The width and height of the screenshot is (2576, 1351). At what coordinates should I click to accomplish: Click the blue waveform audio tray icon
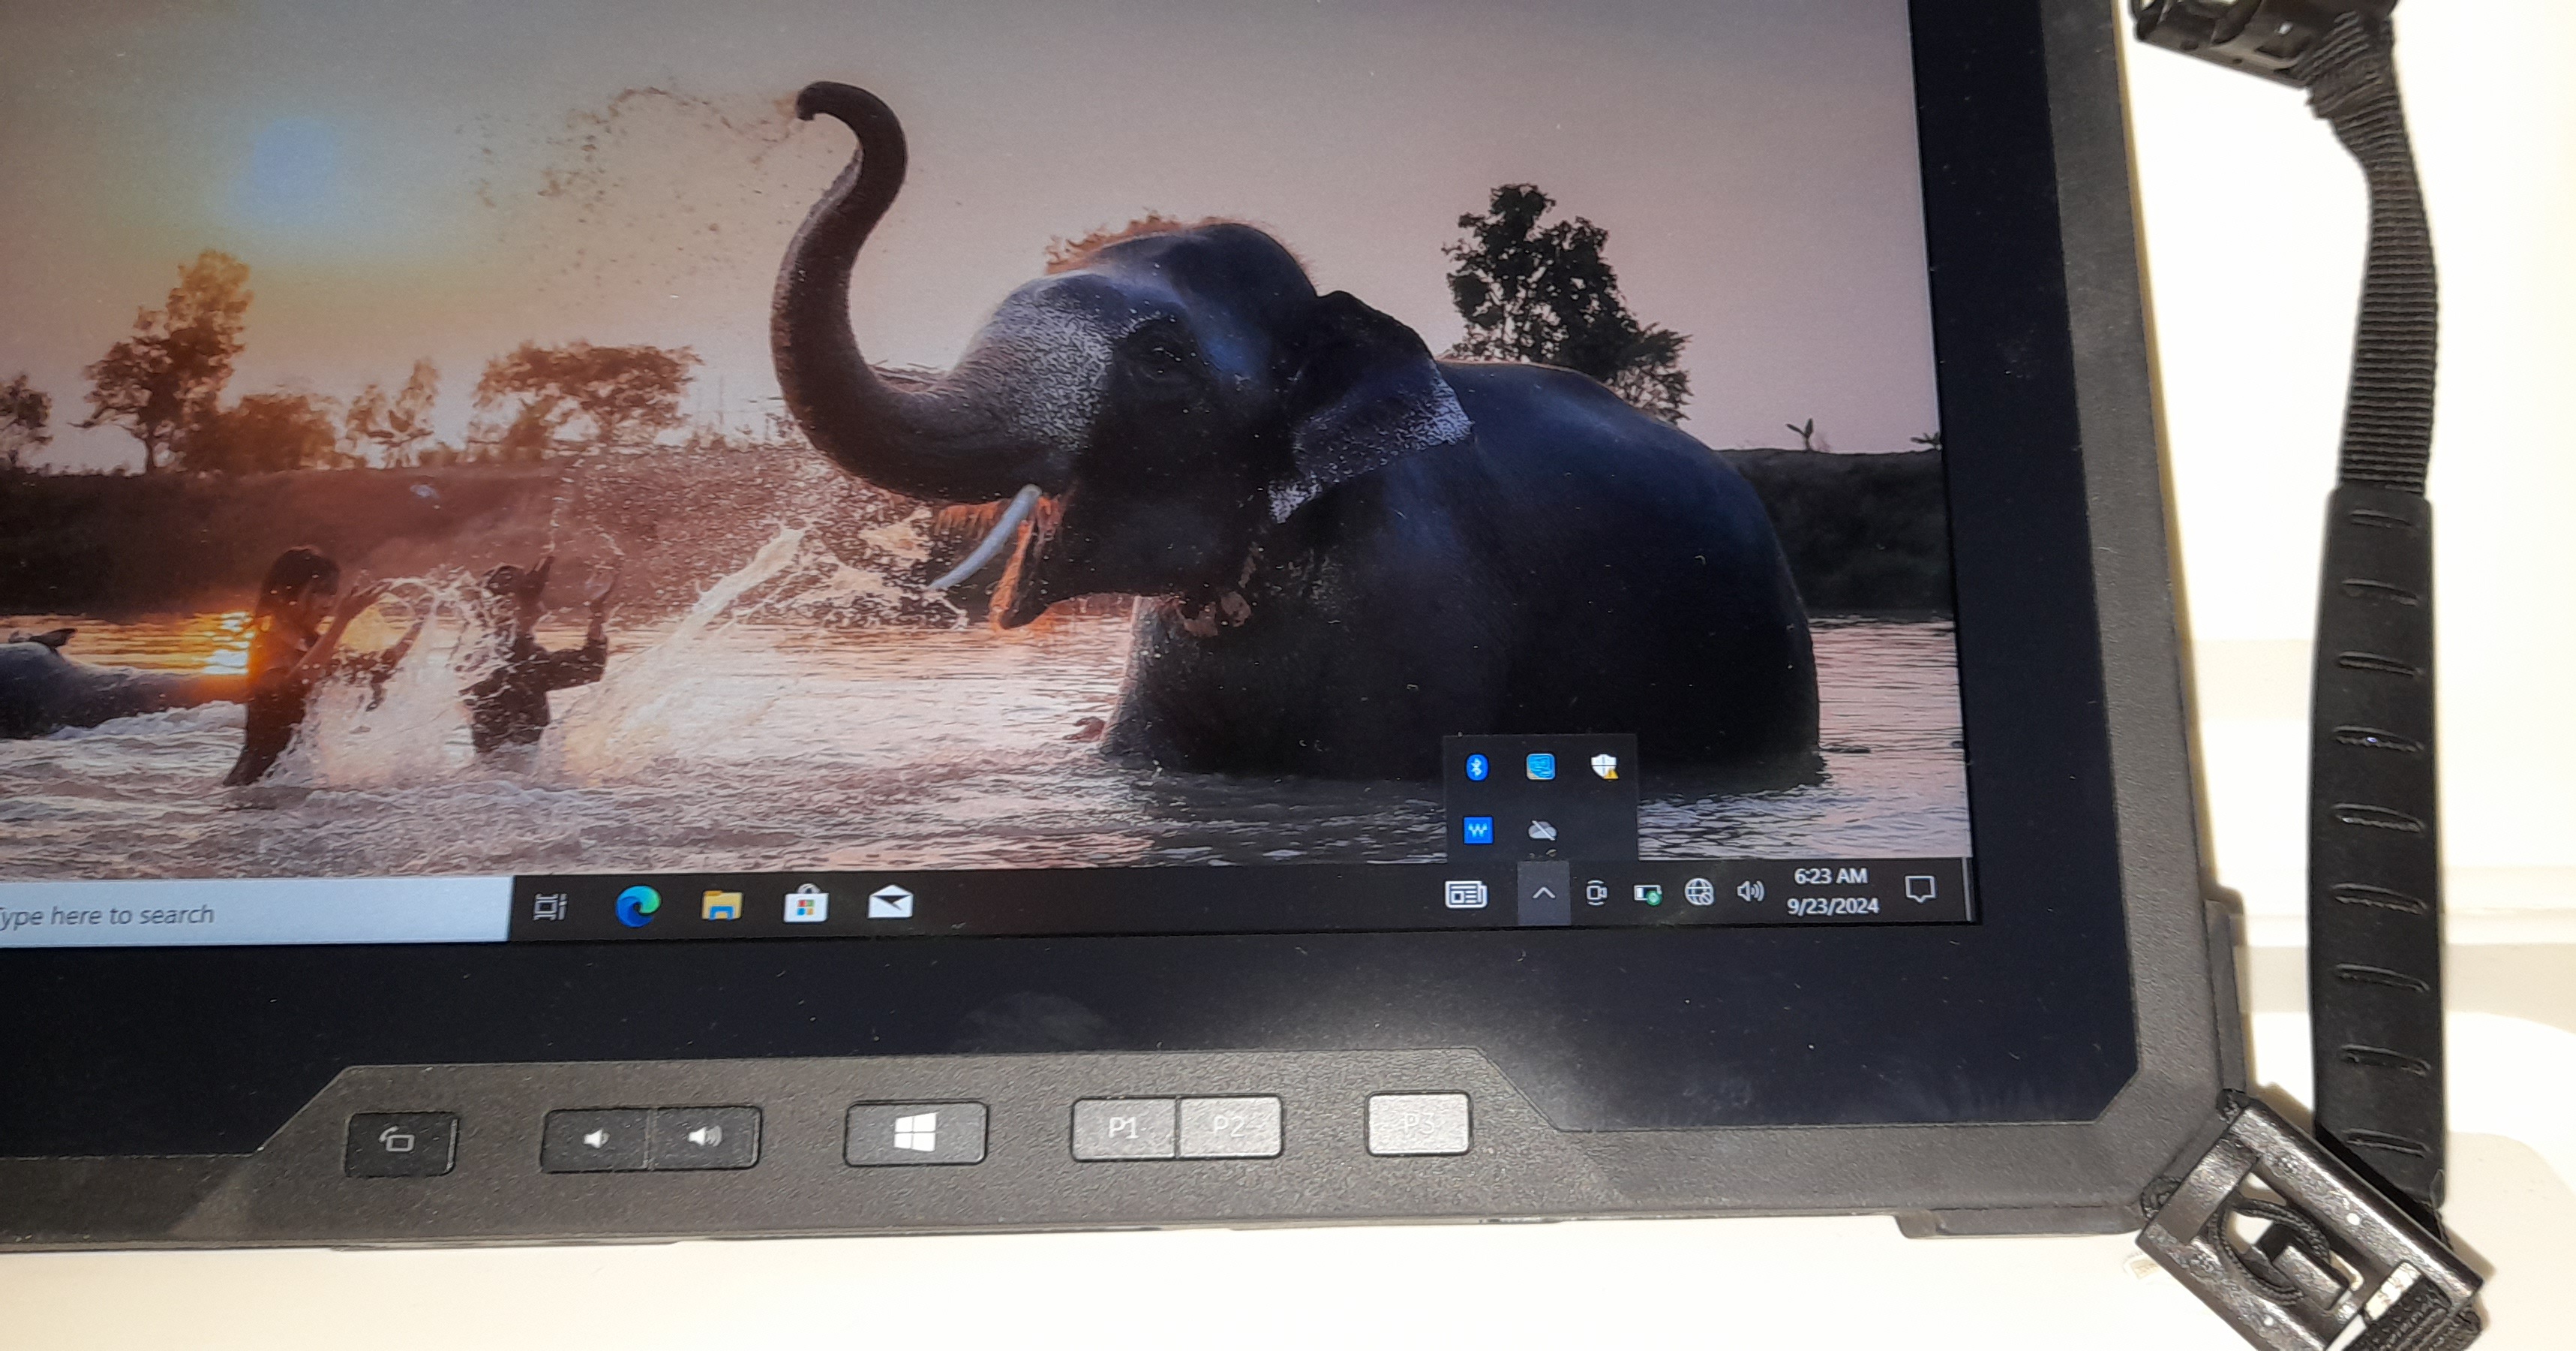[1478, 829]
